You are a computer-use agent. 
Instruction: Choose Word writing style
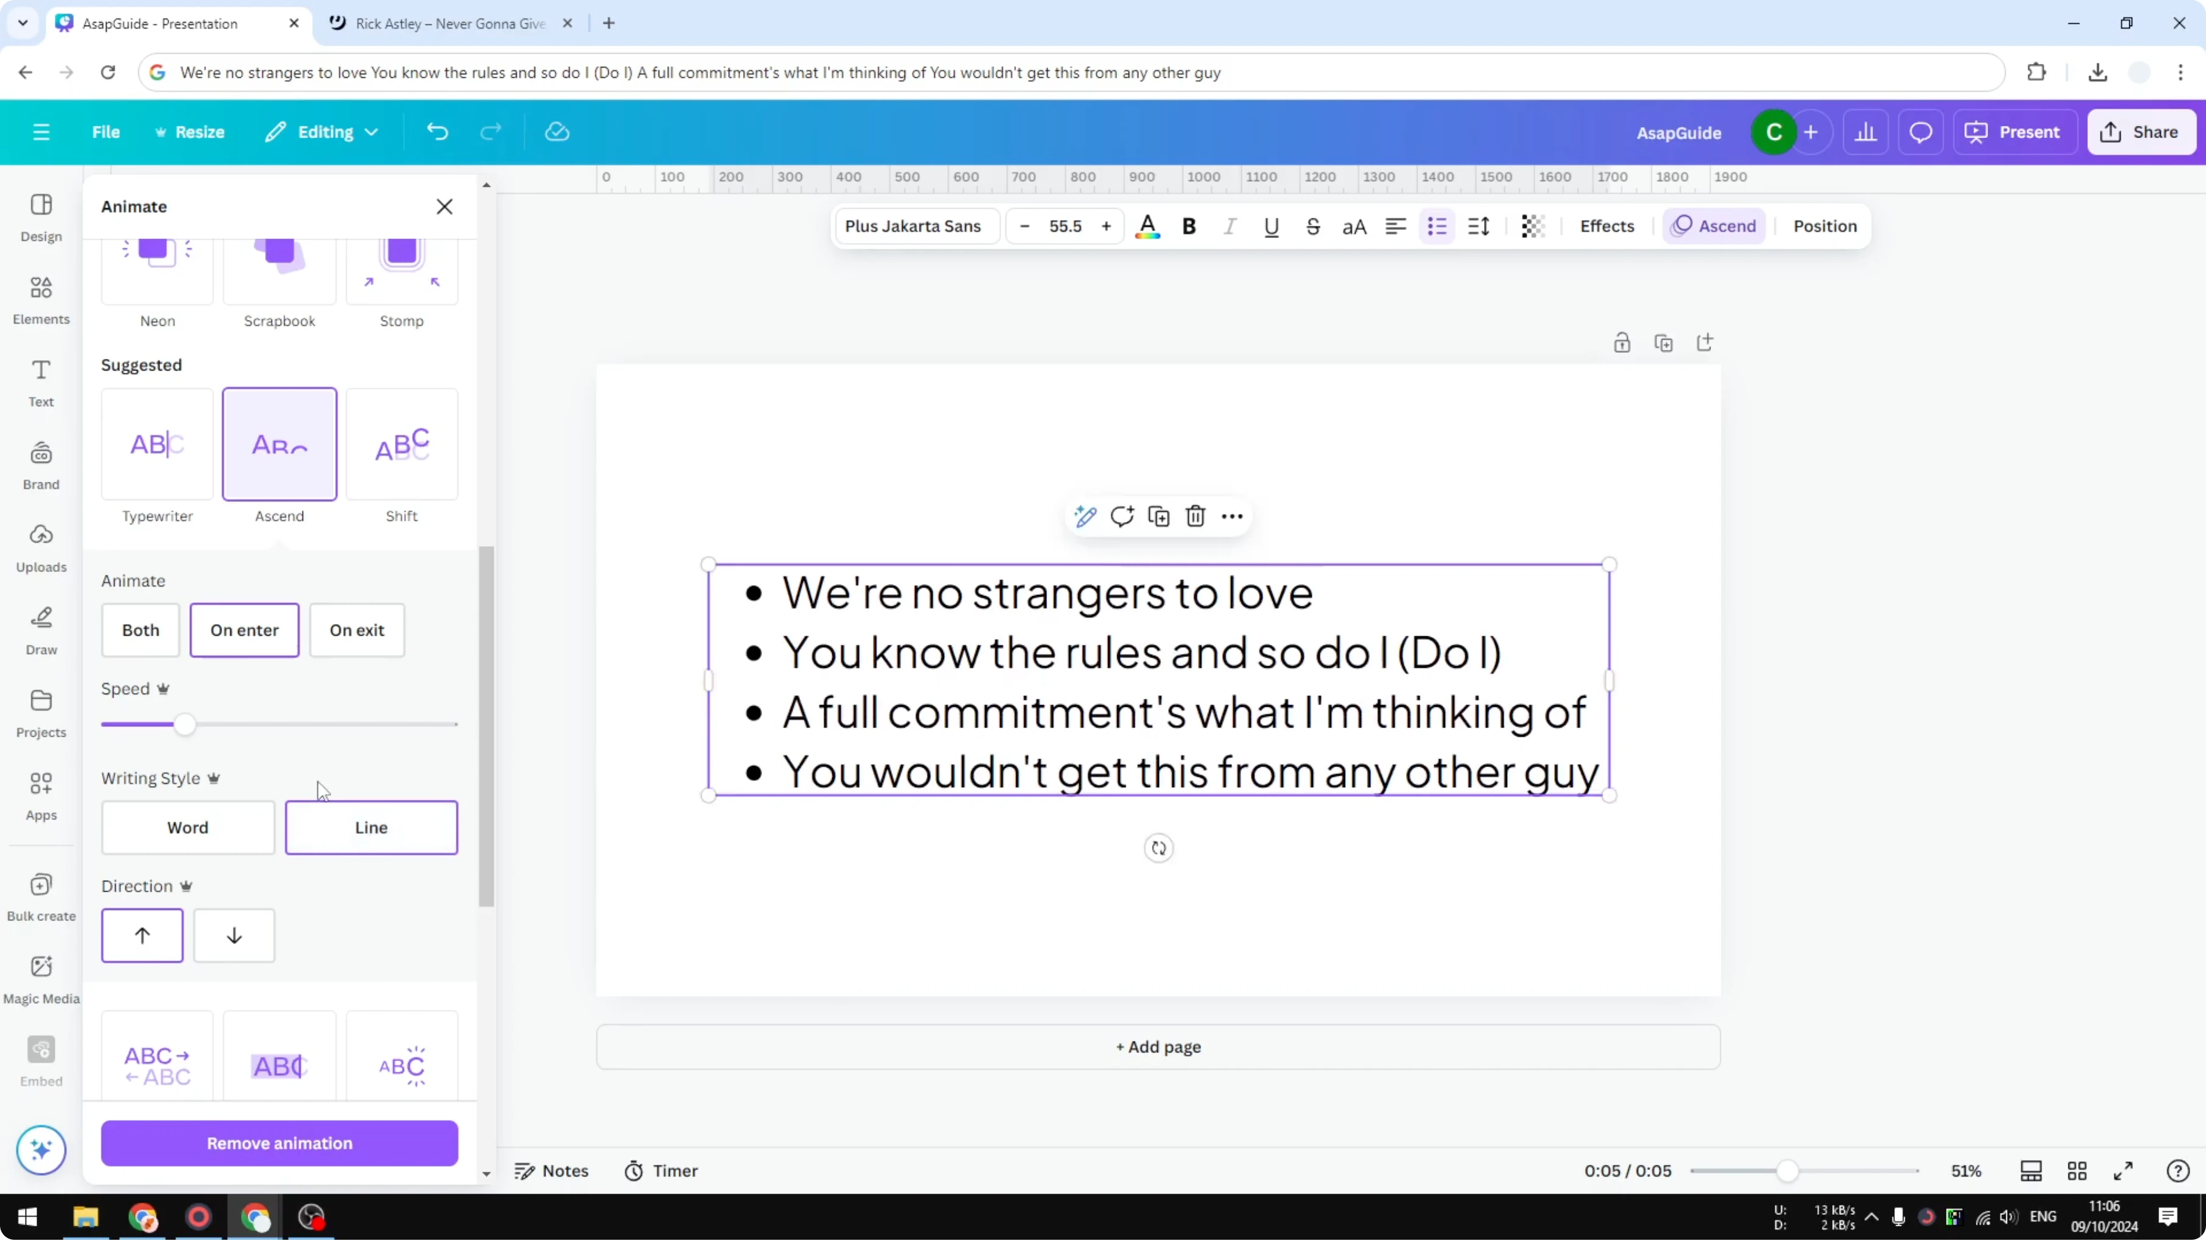pos(187,829)
